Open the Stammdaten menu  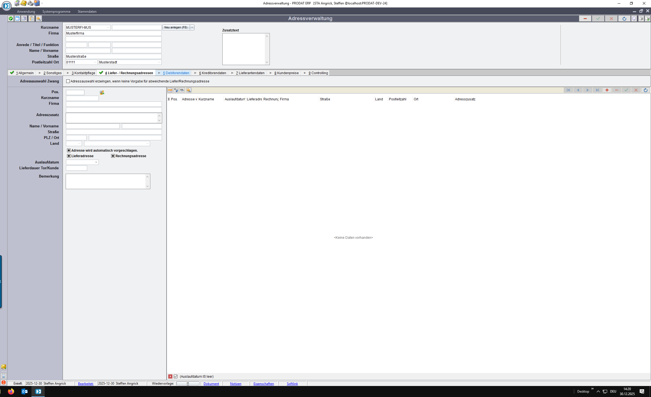pyautogui.click(x=87, y=12)
